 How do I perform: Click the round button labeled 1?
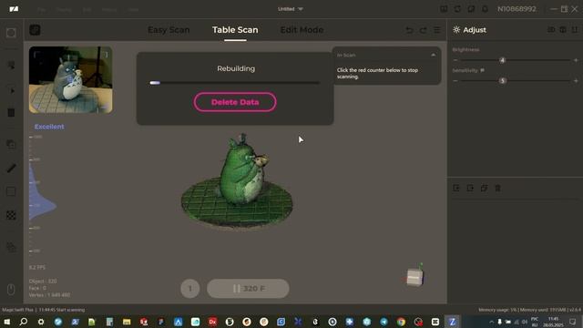190,289
